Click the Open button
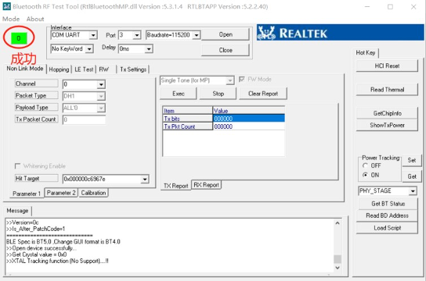The width and height of the screenshot is (426, 281). click(x=226, y=34)
